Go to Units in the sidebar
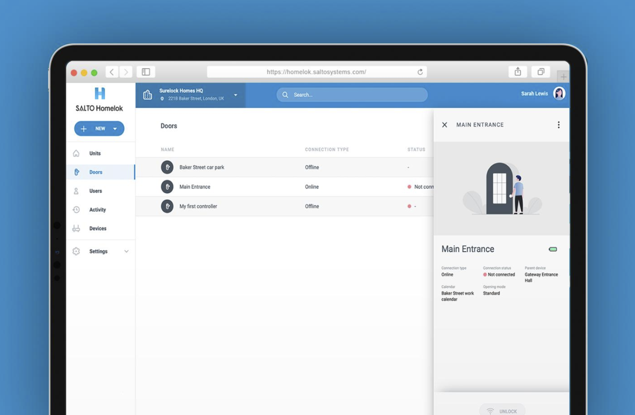The height and width of the screenshot is (415, 635). (x=95, y=153)
